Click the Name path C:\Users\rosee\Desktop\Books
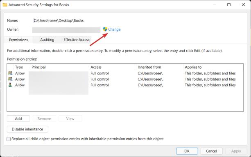 pyautogui.click(x=59, y=20)
